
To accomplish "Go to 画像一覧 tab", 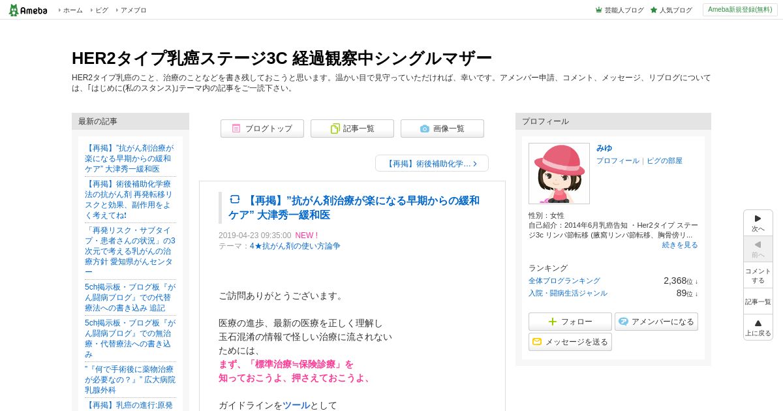I will click(x=442, y=129).
